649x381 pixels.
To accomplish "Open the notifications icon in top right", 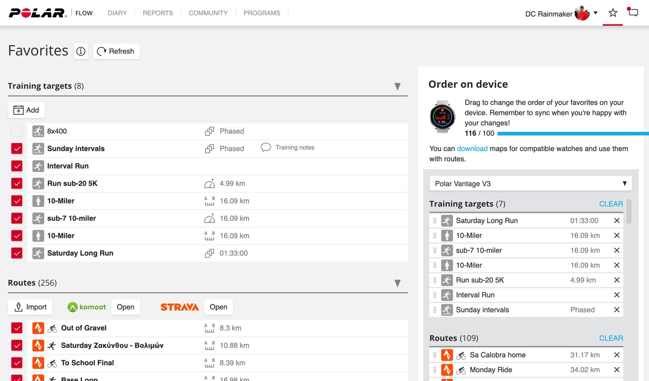I will (x=633, y=13).
